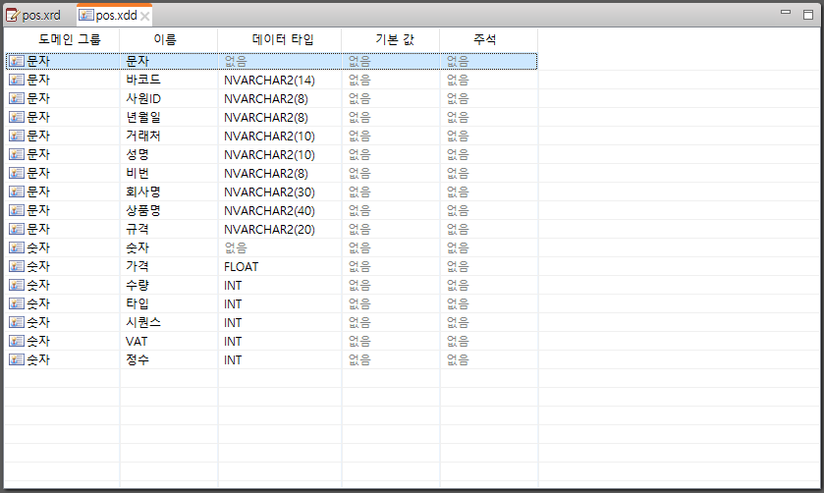Click the 주석 column header

pos(489,39)
